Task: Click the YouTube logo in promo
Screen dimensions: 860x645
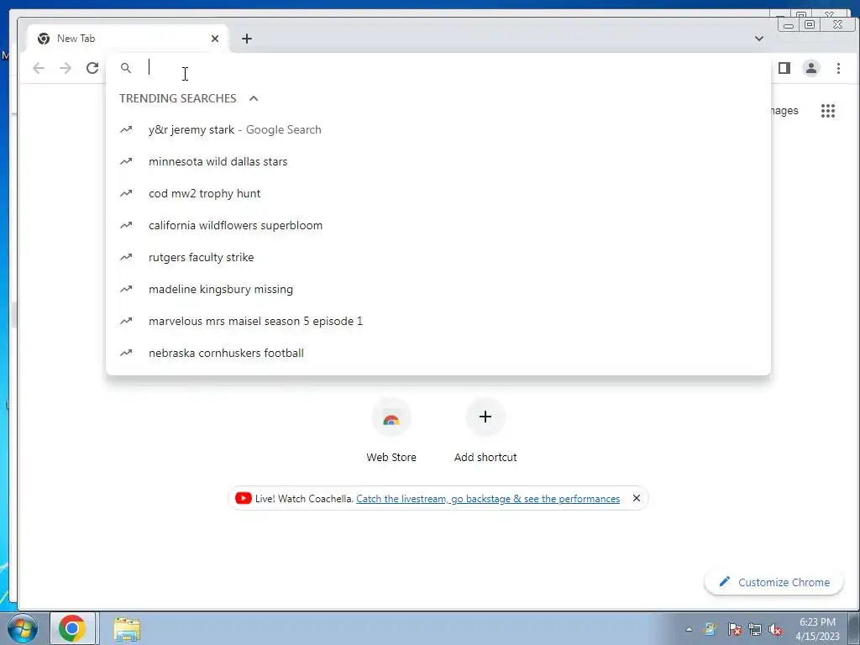Action: pos(243,498)
